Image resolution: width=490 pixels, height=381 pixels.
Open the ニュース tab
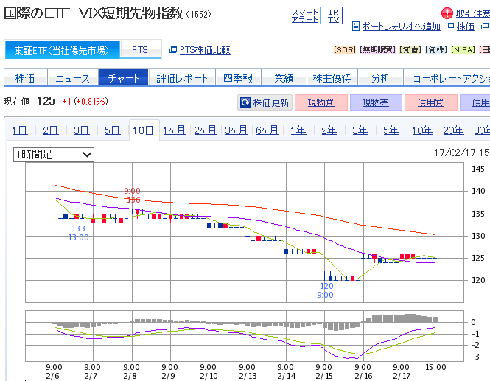pyautogui.click(x=72, y=78)
